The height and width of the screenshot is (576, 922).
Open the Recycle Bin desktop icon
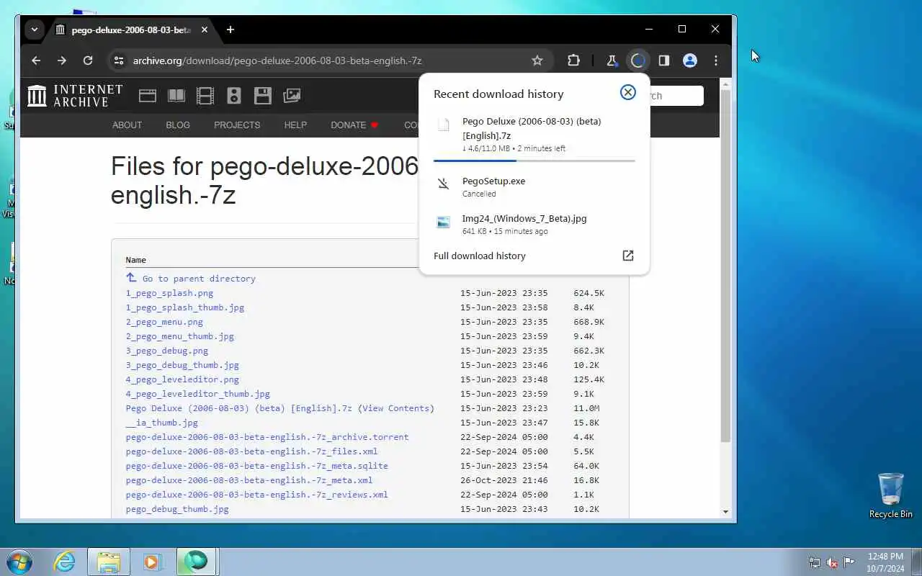click(x=891, y=495)
